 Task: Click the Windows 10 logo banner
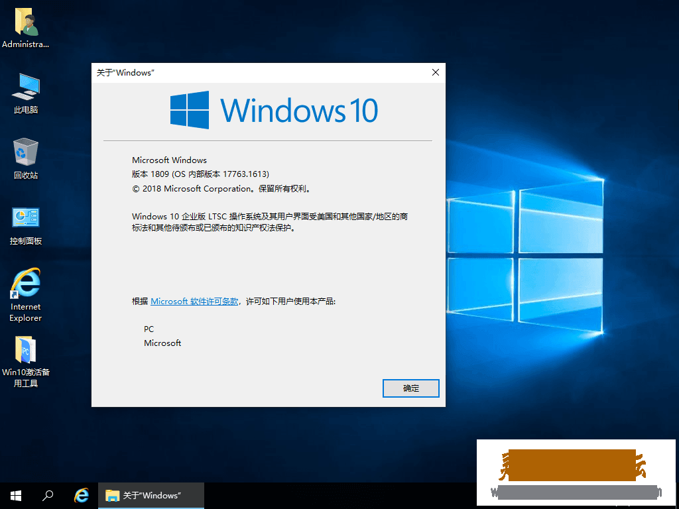click(x=274, y=110)
